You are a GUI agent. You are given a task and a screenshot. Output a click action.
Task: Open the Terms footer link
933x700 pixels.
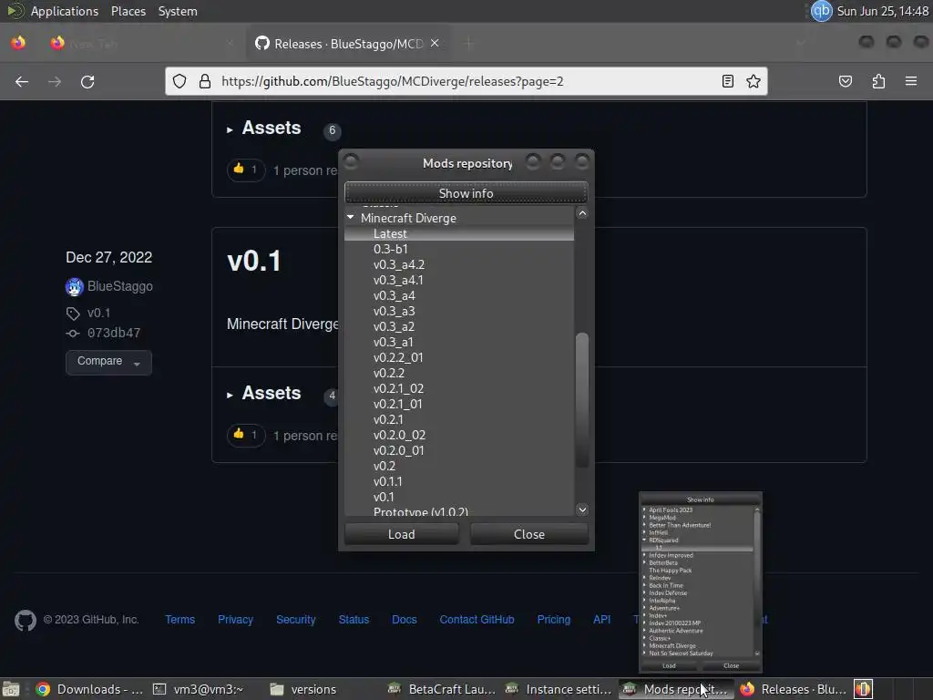[x=179, y=620]
